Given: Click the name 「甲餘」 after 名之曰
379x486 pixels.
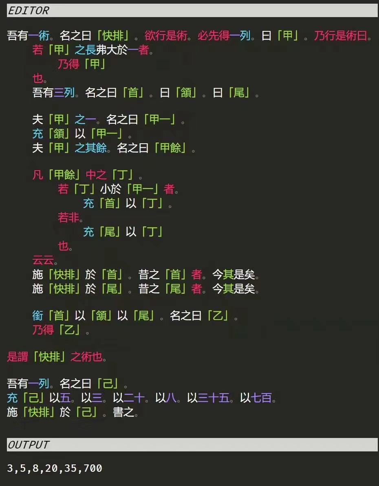Looking at the screenshot, I should tap(170, 148).
